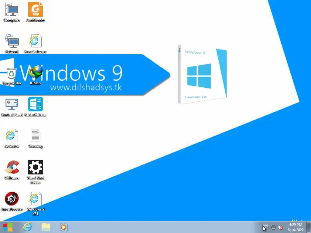The height and width of the screenshot is (233, 311).
Task: Click the muted speaker volume icon
Action: point(280,228)
